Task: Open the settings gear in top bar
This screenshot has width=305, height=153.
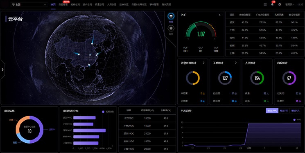Action: tap(280, 4)
